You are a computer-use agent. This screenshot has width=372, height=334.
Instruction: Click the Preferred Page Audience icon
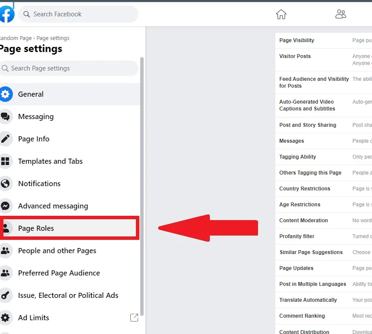pos(6,273)
